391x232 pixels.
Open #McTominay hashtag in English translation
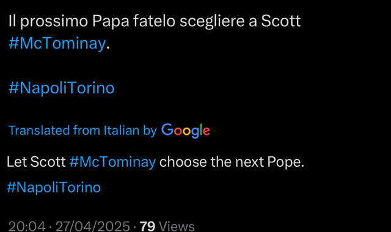112,162
